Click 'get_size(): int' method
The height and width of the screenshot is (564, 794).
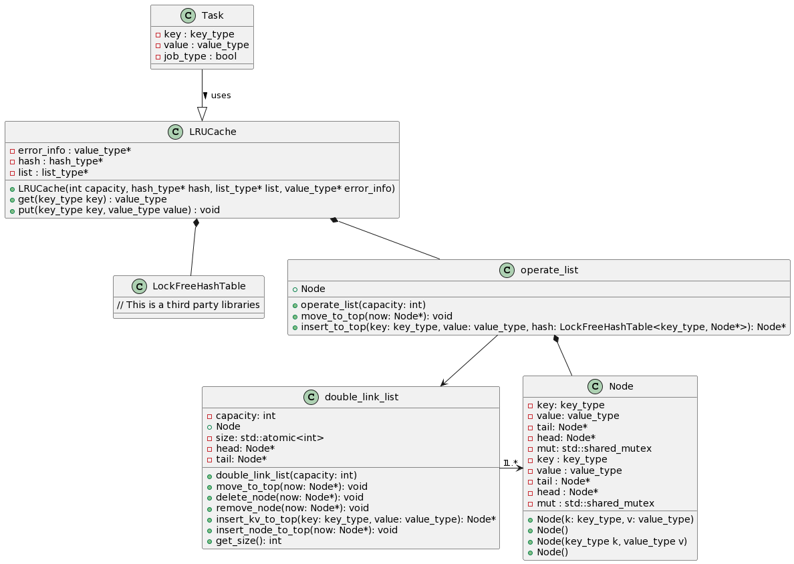pyautogui.click(x=249, y=541)
